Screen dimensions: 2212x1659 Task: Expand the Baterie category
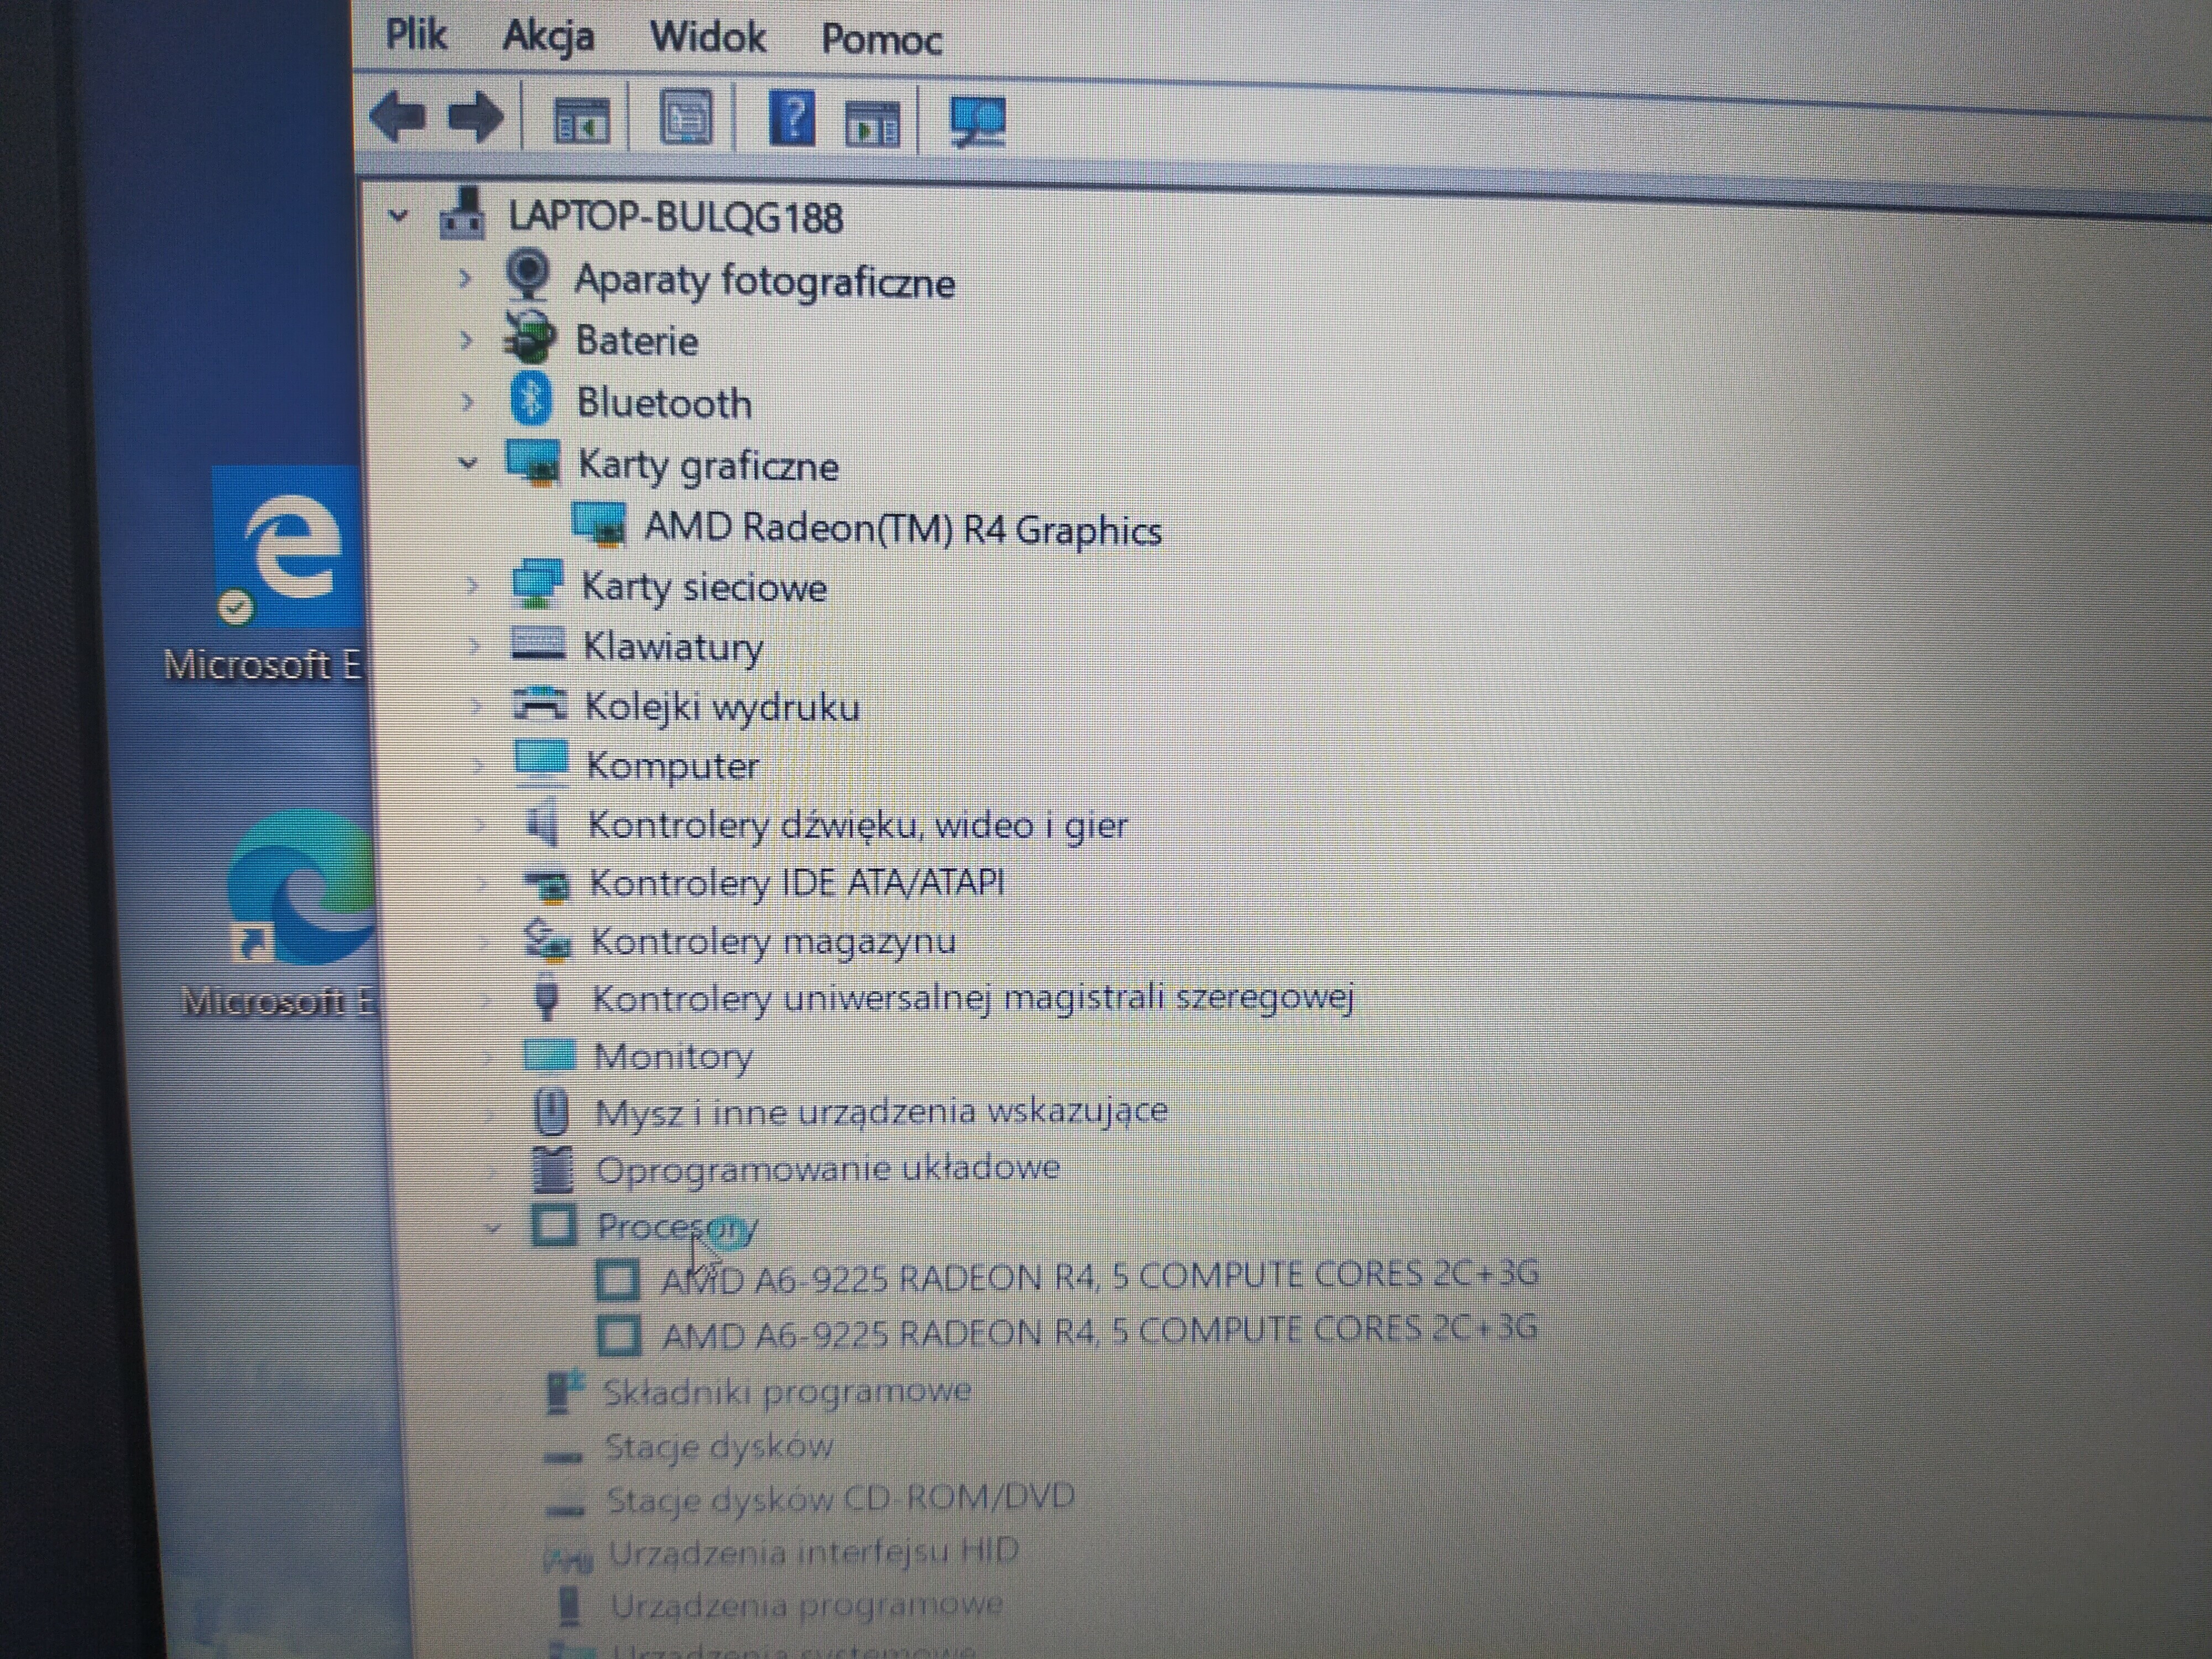coord(465,340)
